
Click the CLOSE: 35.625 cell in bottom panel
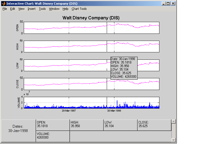pyautogui.click(x=154, y=125)
